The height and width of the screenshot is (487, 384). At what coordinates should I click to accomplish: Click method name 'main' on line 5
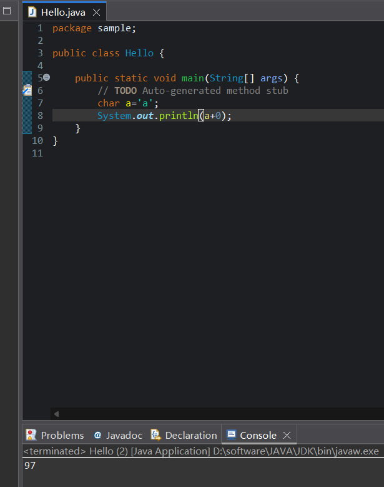193,78
